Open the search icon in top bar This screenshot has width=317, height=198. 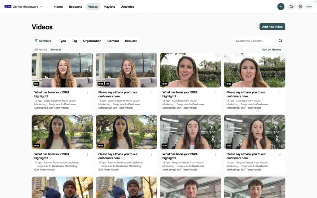pyautogui.click(x=291, y=7)
